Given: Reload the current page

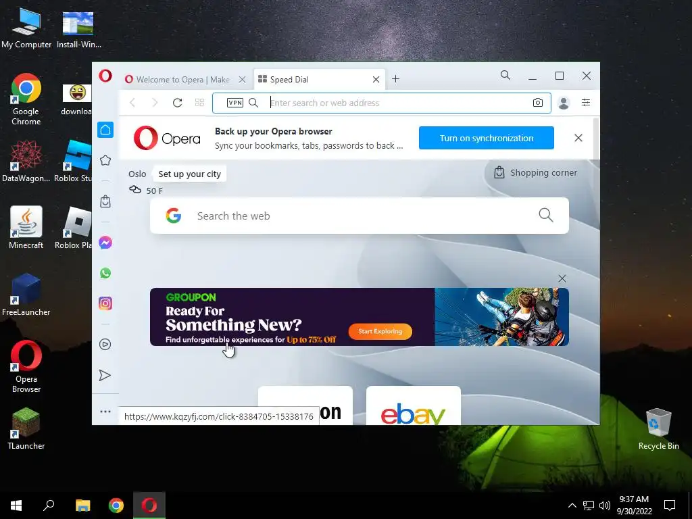Looking at the screenshot, I should [x=178, y=103].
